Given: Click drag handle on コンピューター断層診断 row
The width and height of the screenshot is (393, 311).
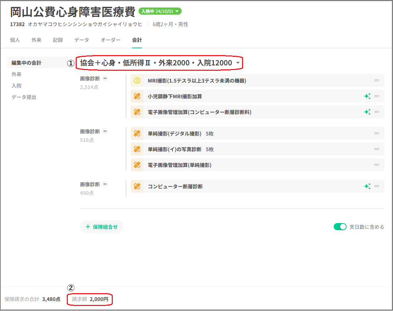Looking at the screenshot, I should click(x=377, y=186).
